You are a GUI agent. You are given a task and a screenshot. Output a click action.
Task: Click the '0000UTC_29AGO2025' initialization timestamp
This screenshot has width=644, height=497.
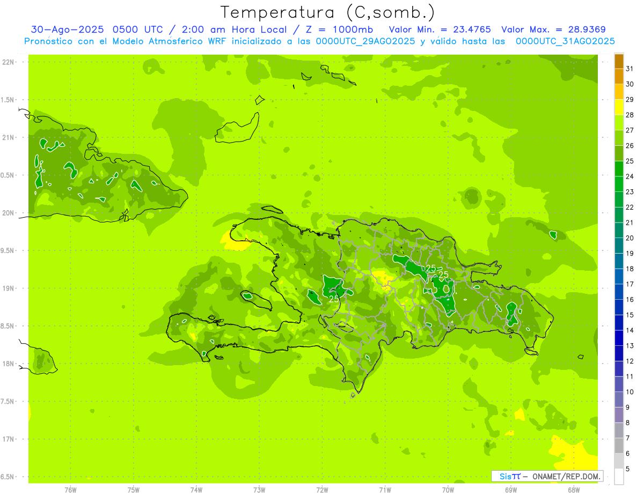(365, 41)
